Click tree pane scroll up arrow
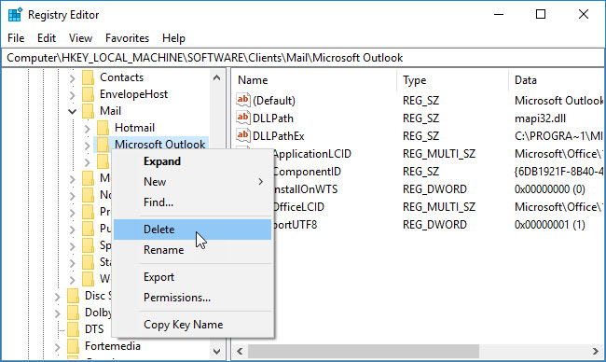 [217, 77]
